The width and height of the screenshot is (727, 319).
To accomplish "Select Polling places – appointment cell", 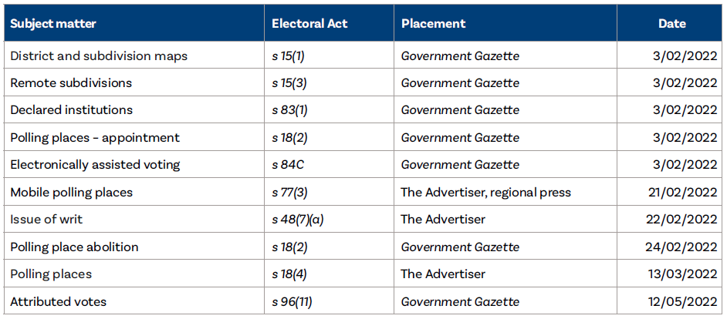I will (95, 138).
